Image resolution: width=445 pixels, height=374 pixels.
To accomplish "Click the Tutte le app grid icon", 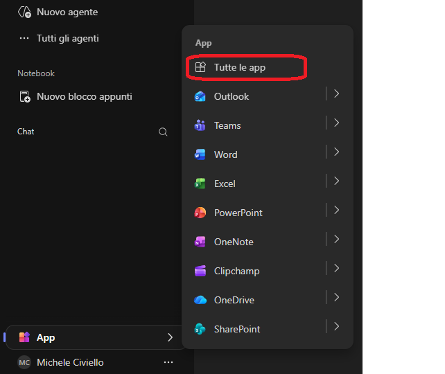I will pos(200,67).
